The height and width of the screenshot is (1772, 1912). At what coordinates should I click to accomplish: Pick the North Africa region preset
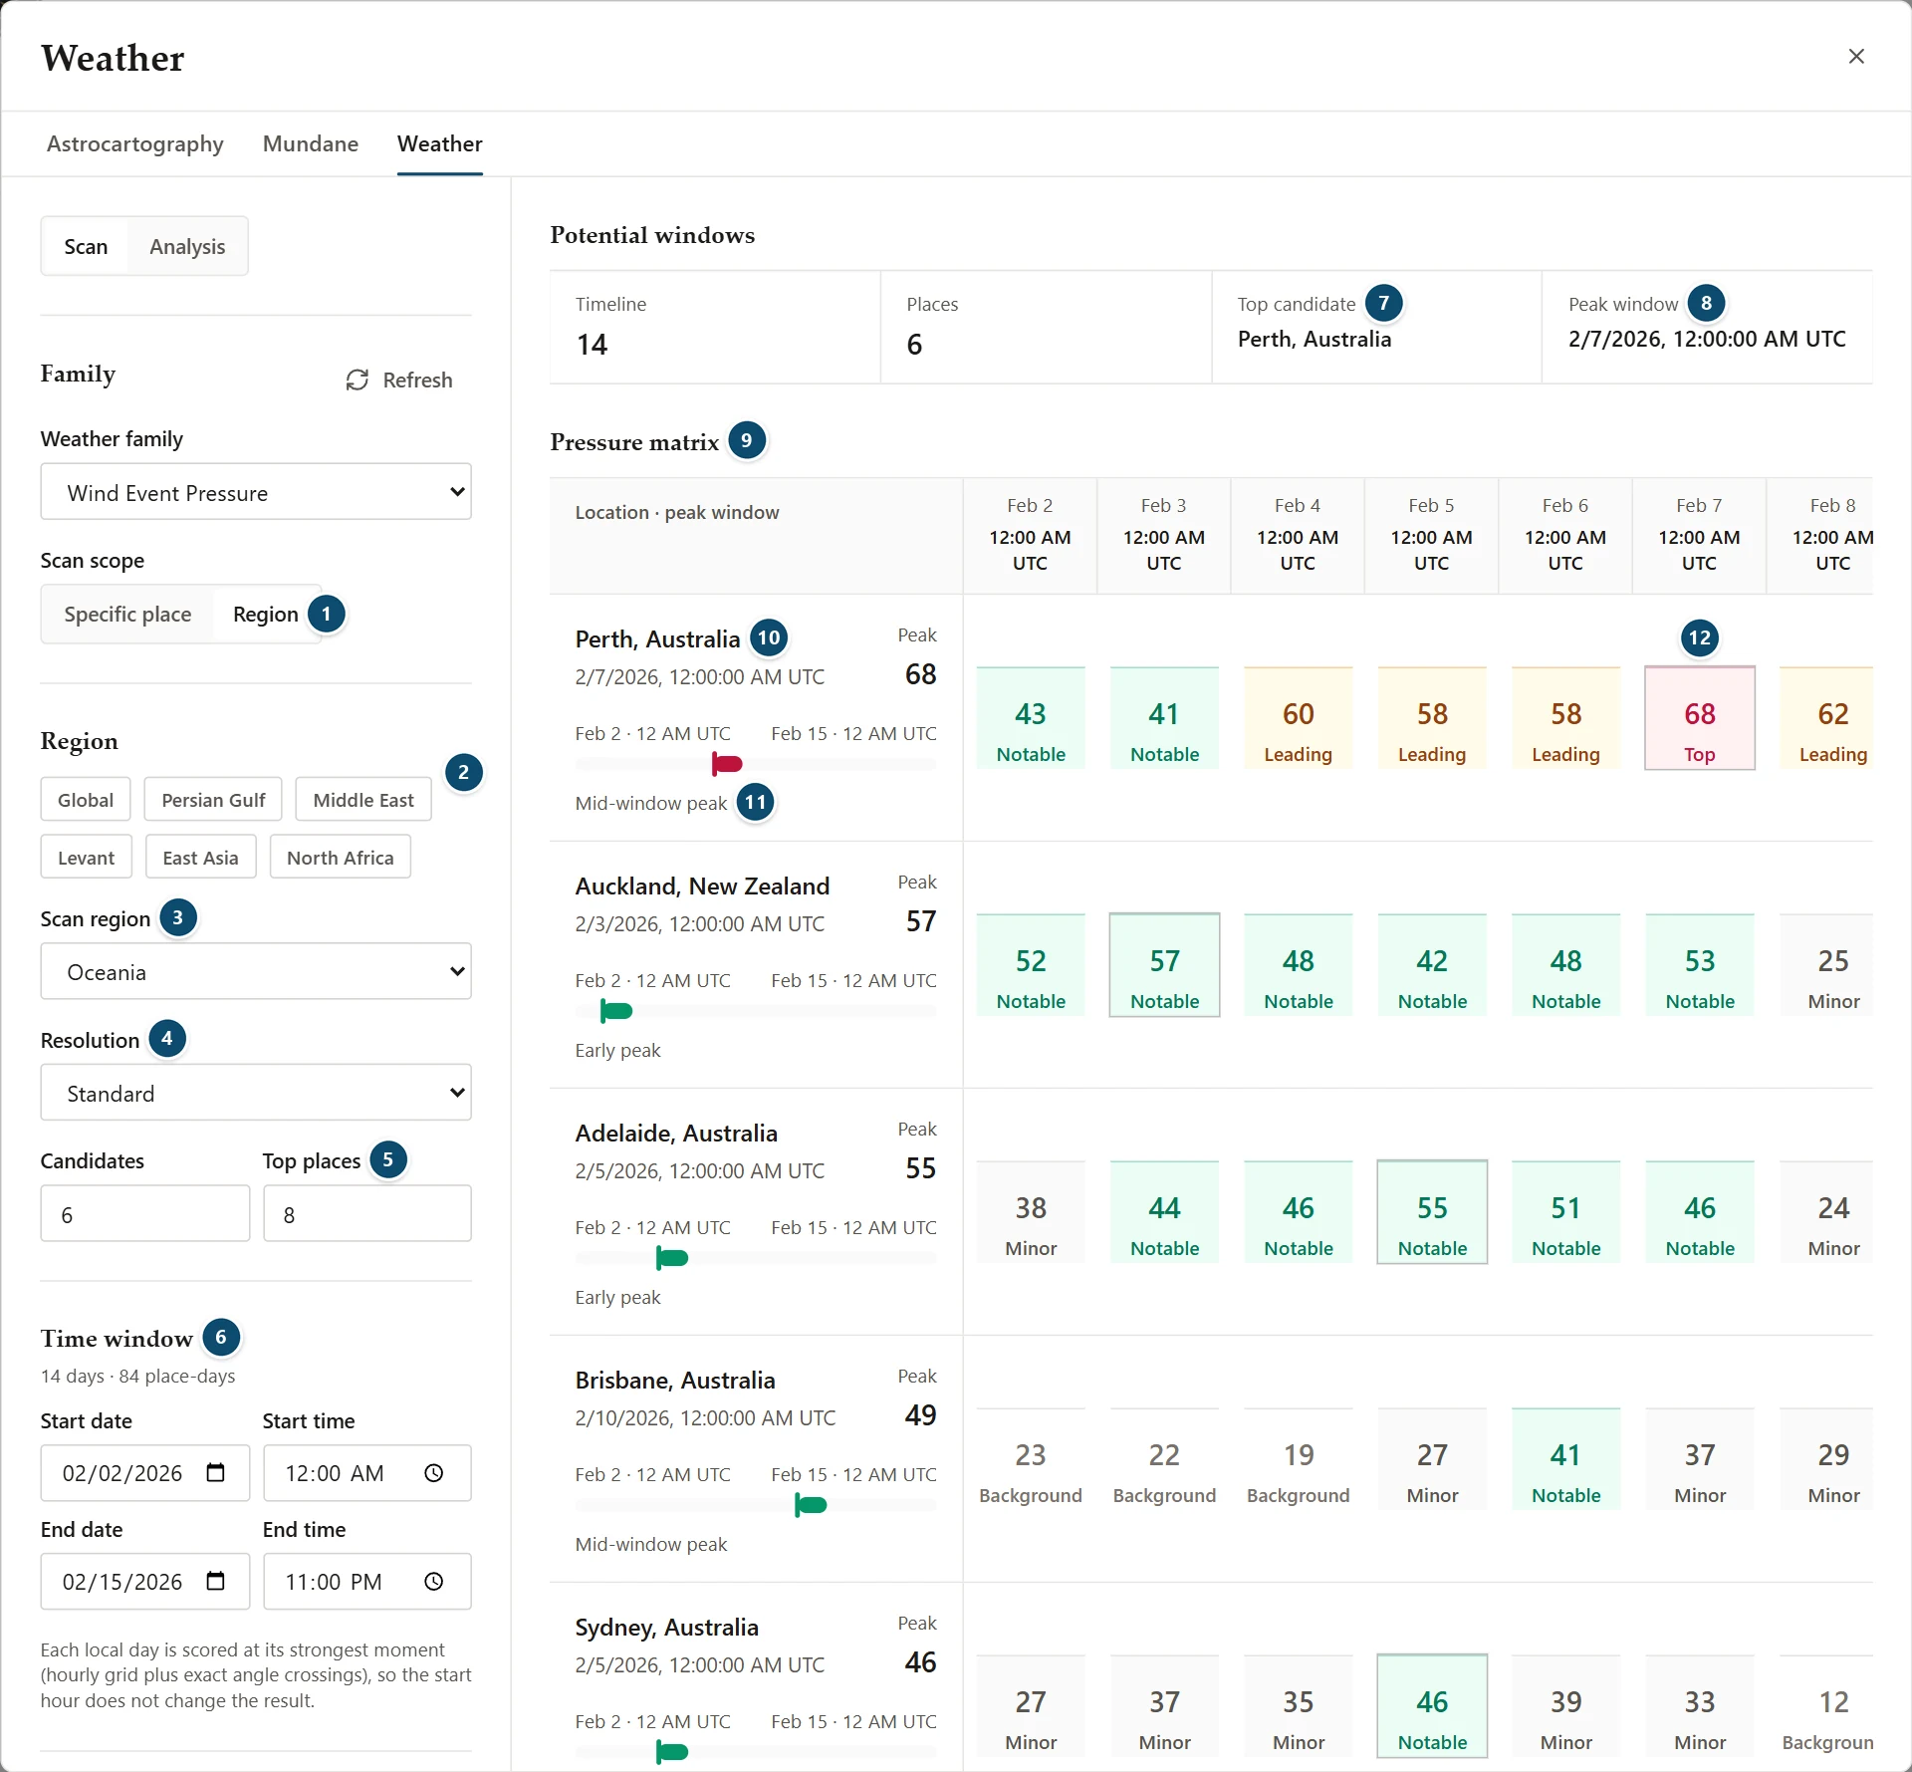(340, 858)
